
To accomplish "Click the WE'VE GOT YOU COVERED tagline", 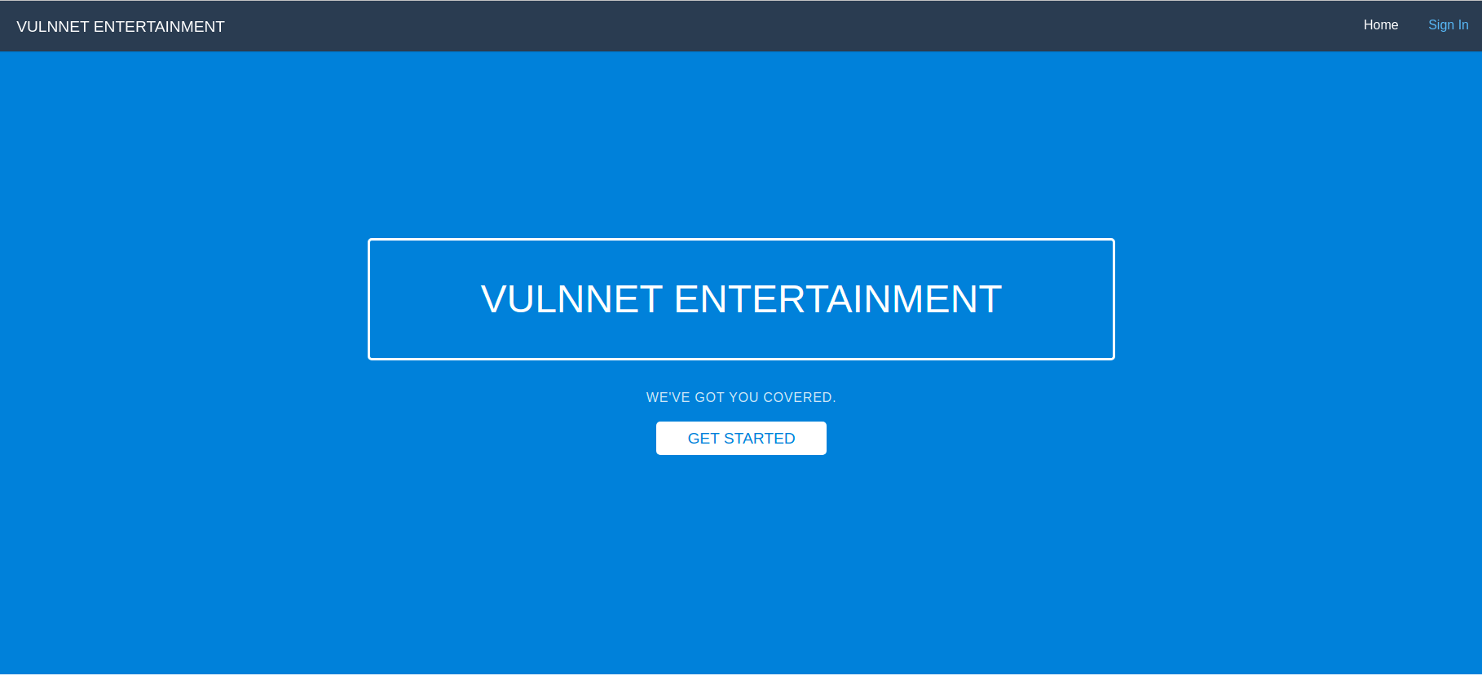I will pos(741,397).
